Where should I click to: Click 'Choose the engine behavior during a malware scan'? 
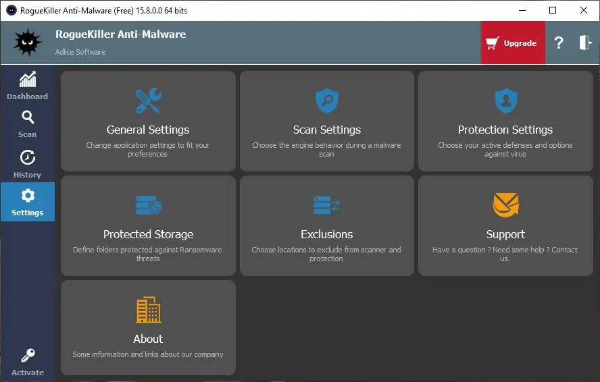[326, 150]
